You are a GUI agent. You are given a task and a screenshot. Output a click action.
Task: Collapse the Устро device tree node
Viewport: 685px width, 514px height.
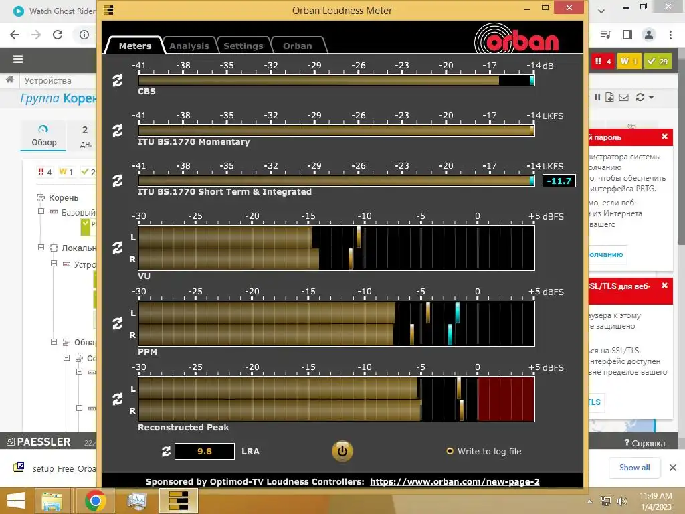pos(54,264)
